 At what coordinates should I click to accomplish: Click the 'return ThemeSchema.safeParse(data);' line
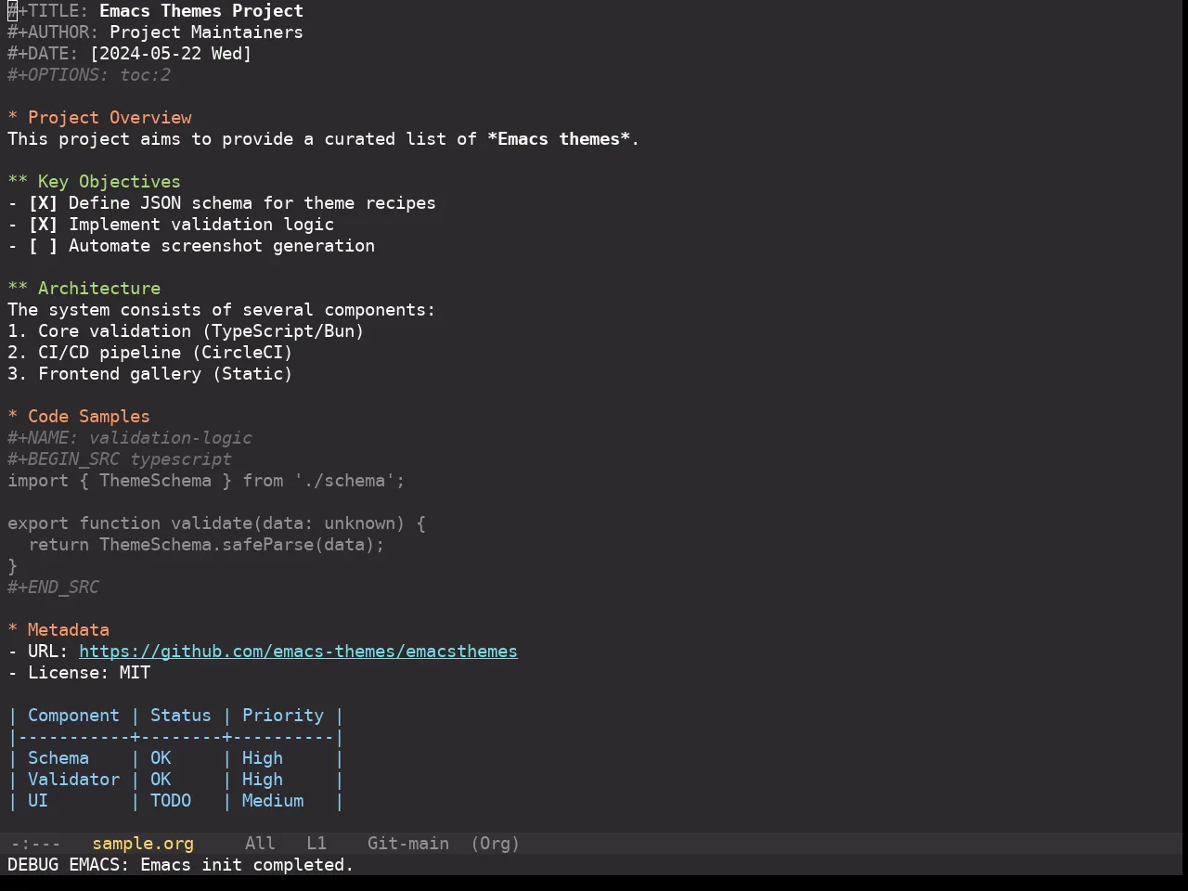tap(206, 545)
